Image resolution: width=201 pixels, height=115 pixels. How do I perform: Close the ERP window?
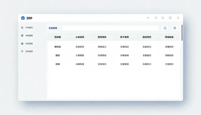pyautogui.click(x=178, y=18)
